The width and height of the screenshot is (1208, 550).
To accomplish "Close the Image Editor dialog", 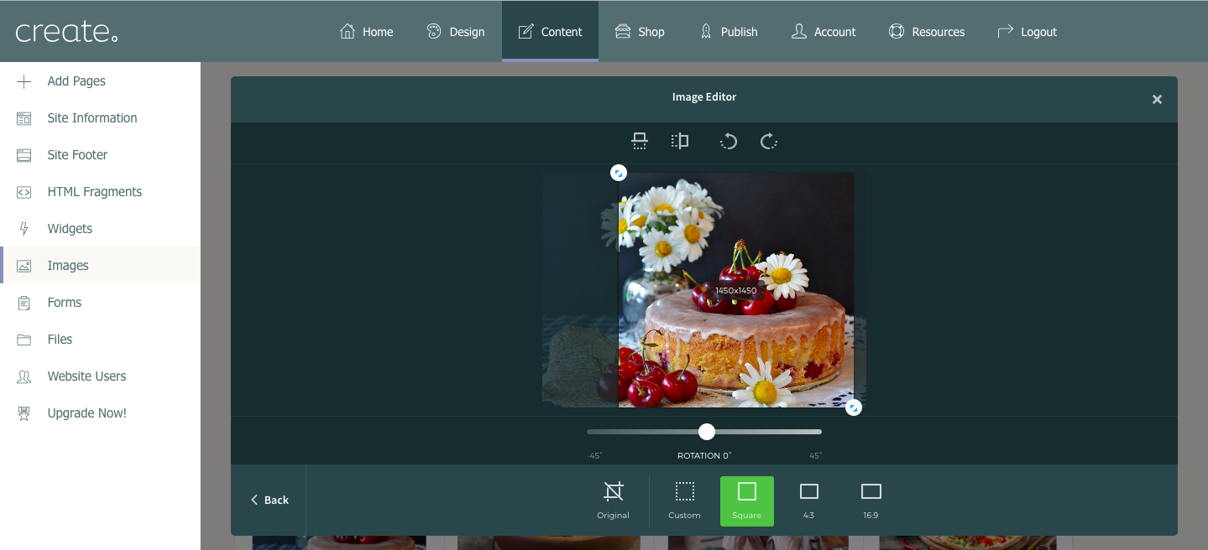I will (x=1157, y=99).
